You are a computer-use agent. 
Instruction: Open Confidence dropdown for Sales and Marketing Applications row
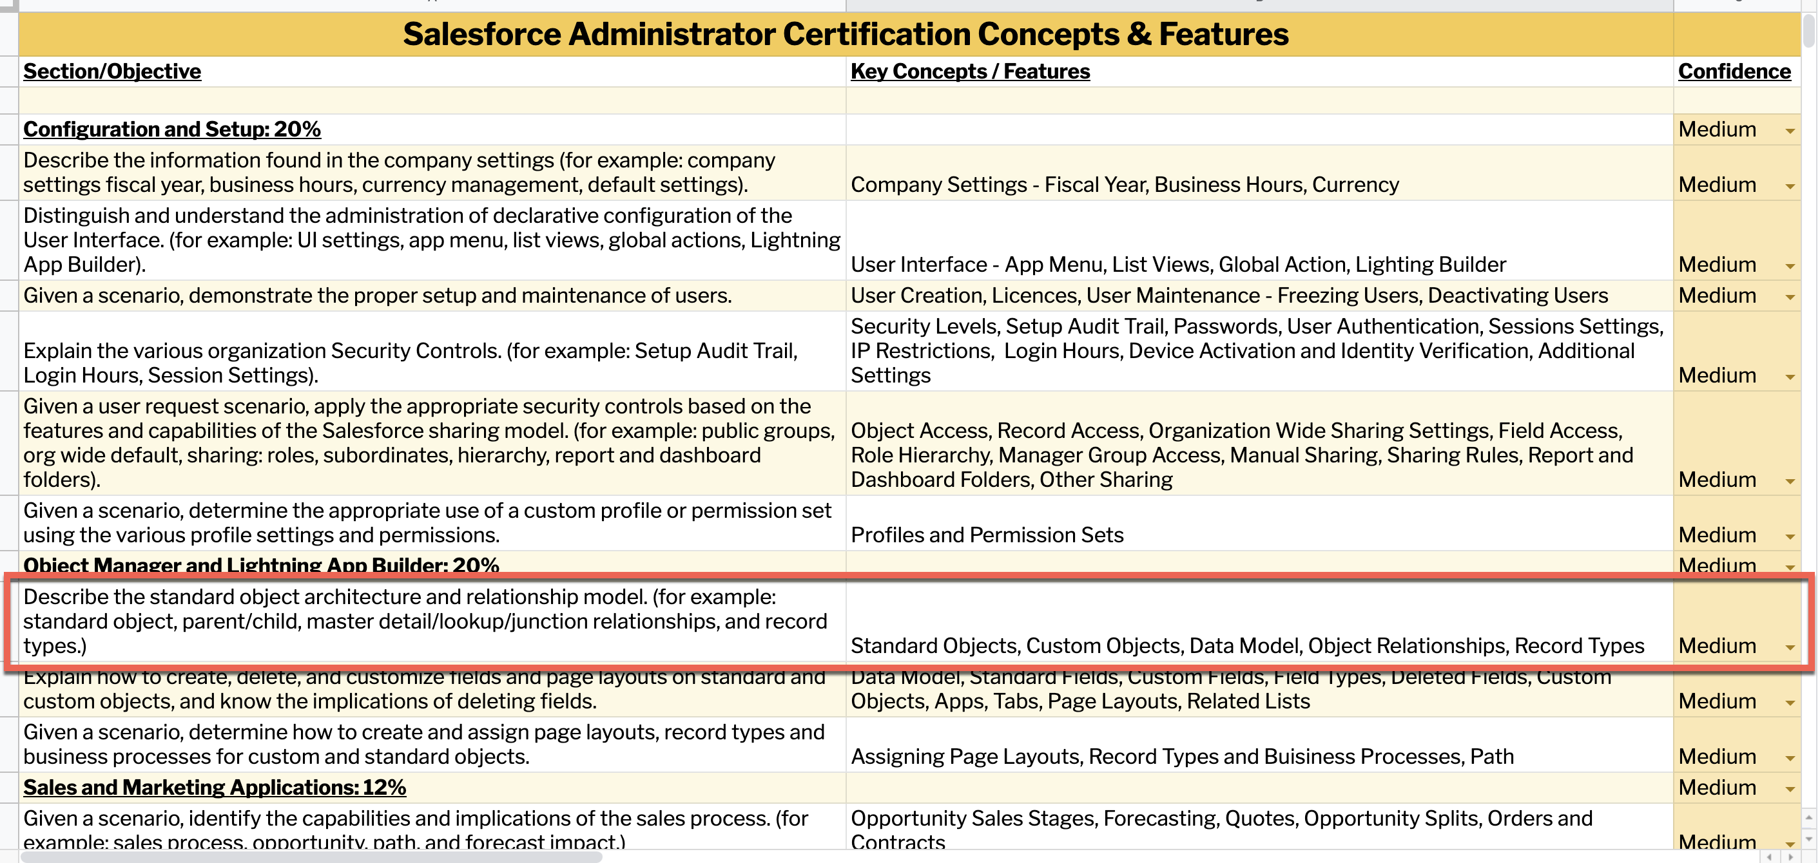coord(1790,790)
